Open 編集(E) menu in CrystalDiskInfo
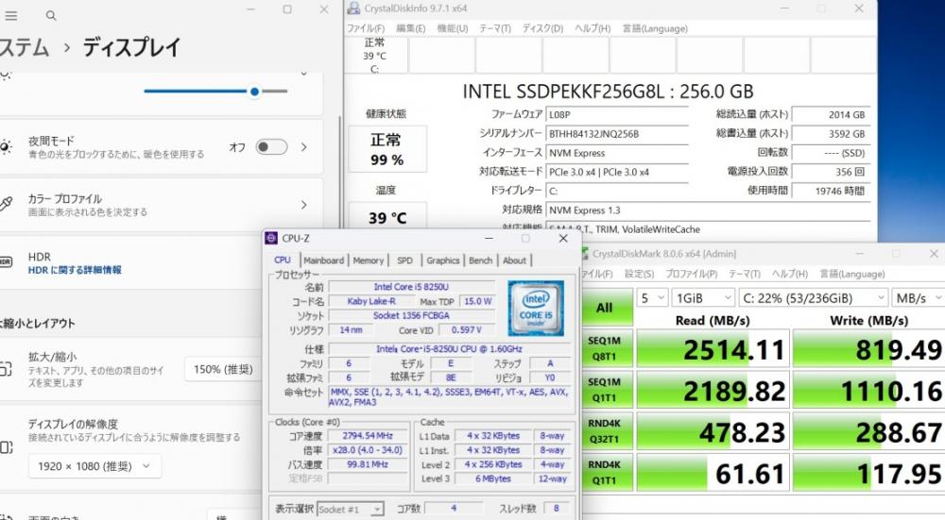Viewport: 945px width, 520px height. click(x=410, y=28)
